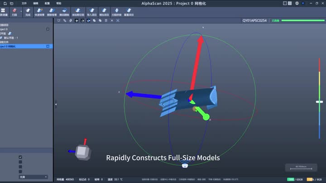Click the 温度 33.1 ℃ status entry
This screenshot has height=183, width=326.
tap(115, 179)
